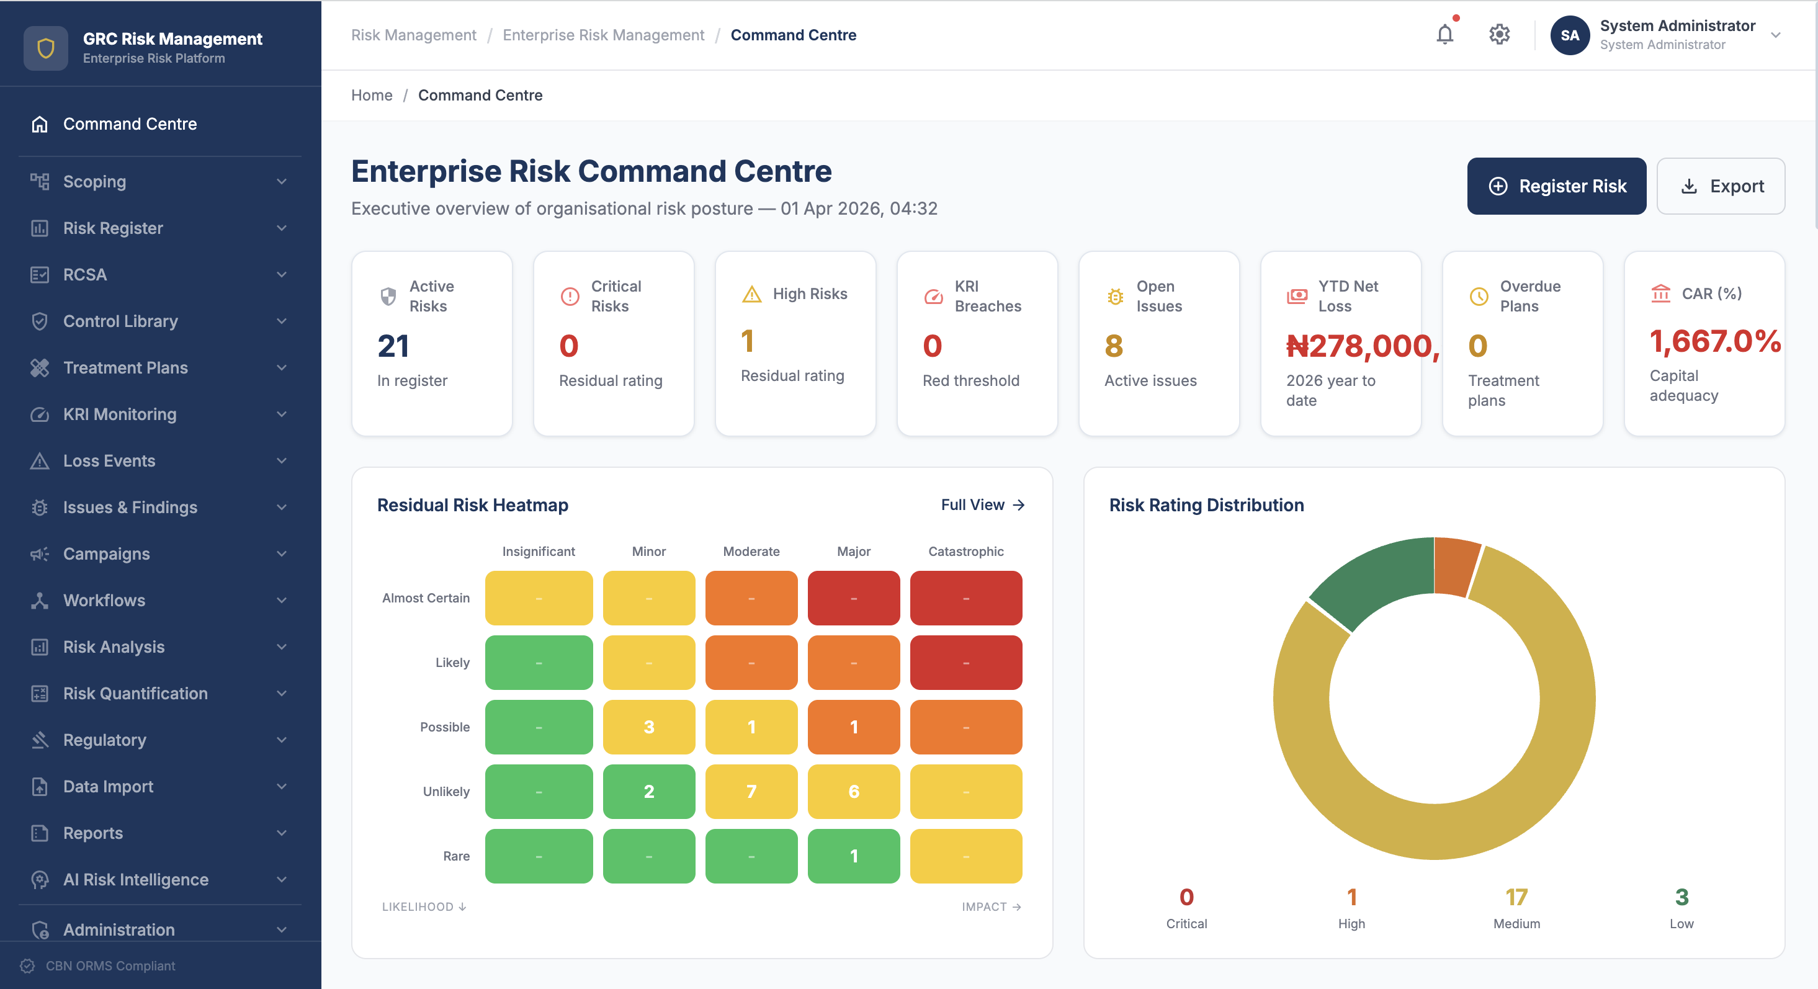The image size is (1818, 989).
Task: Click the Campaigns megaphone icon
Action: [x=40, y=553]
